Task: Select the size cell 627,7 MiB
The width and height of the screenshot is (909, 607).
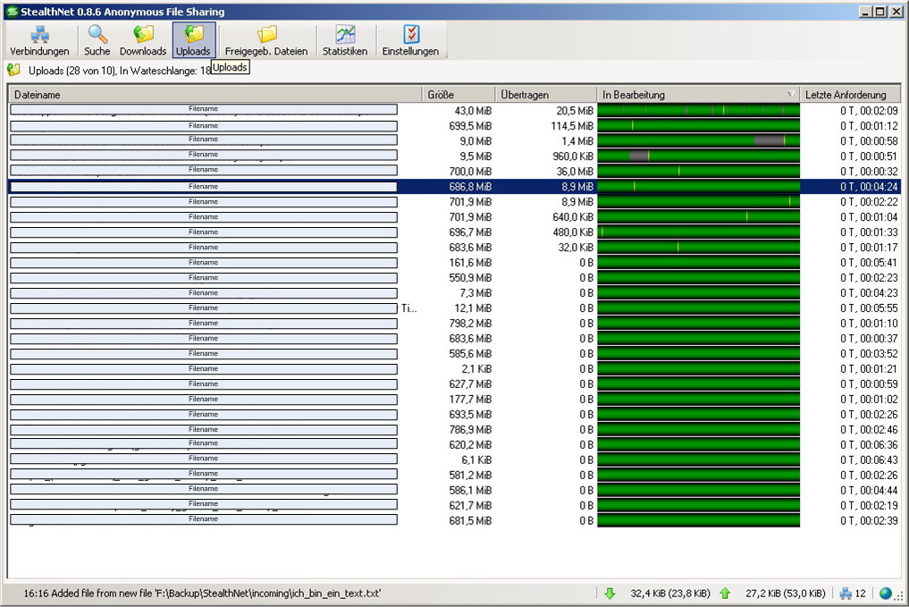Action: [470, 384]
